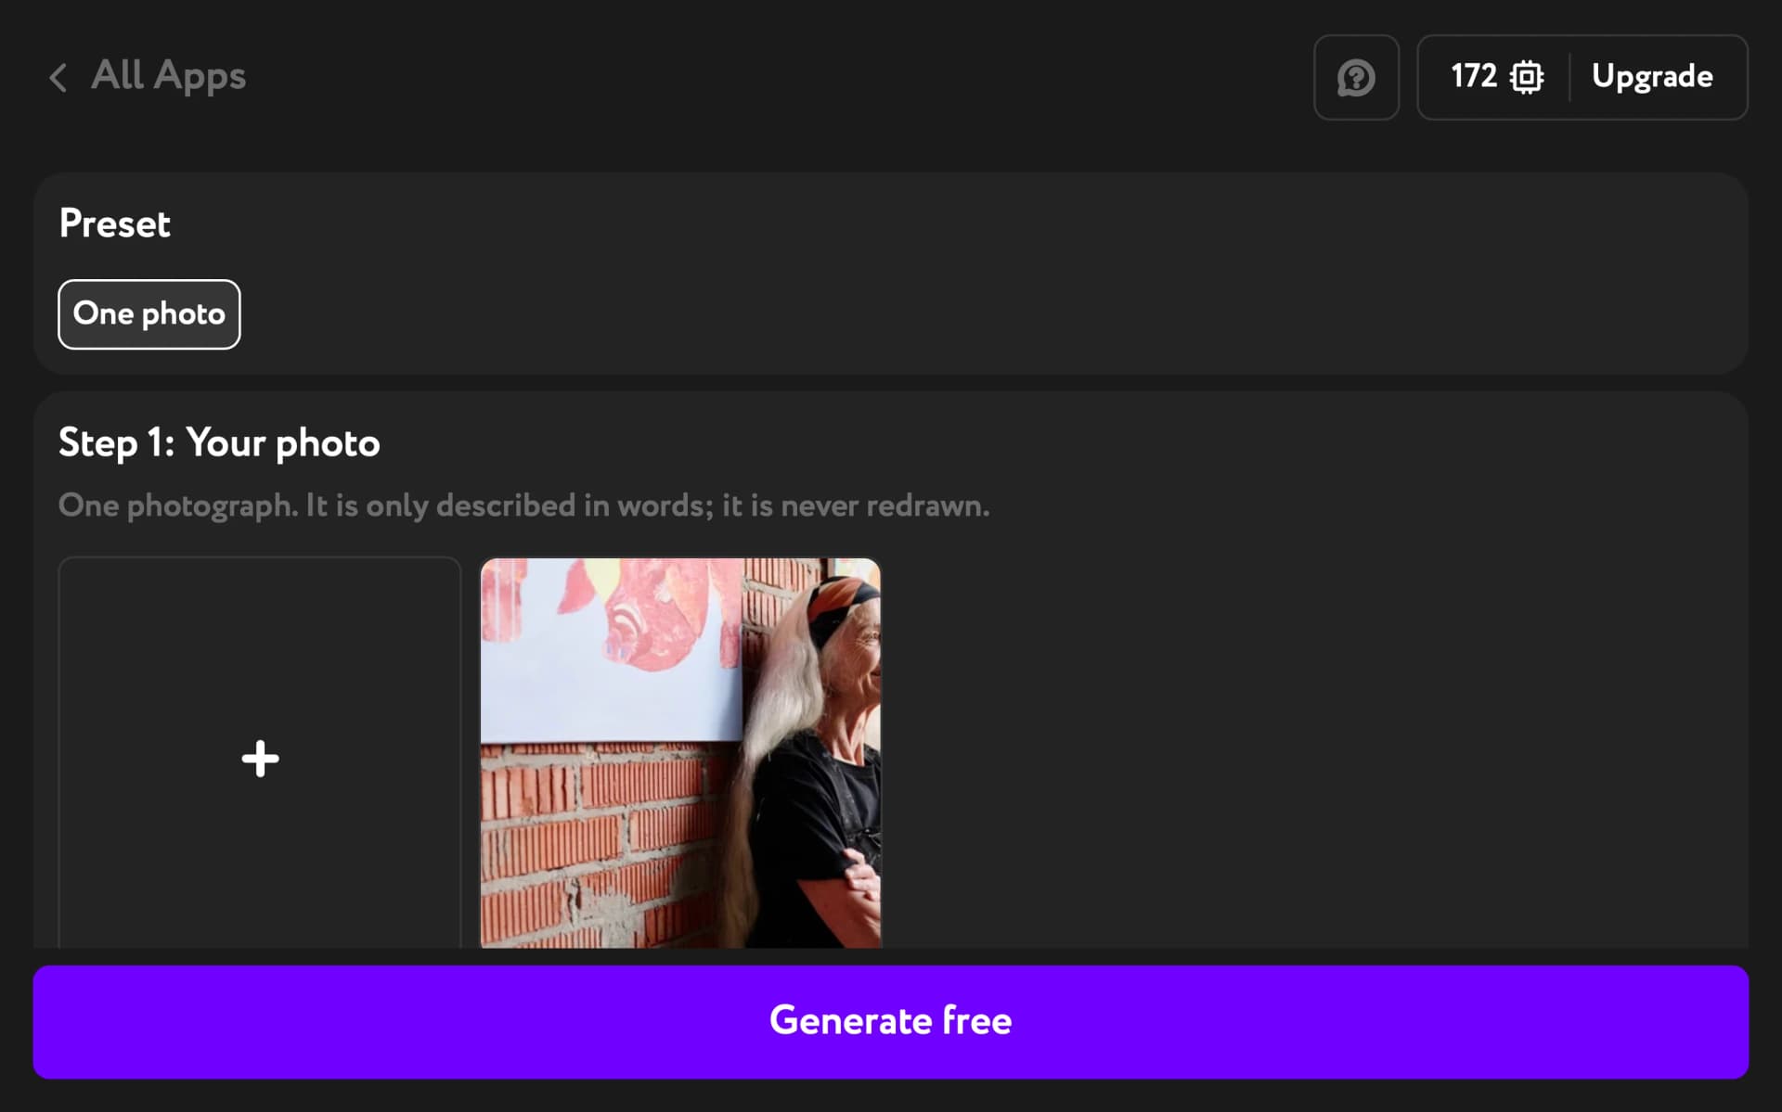Open the uploaded photo of woman by brick wall
The width and height of the screenshot is (1782, 1112).
click(x=680, y=752)
